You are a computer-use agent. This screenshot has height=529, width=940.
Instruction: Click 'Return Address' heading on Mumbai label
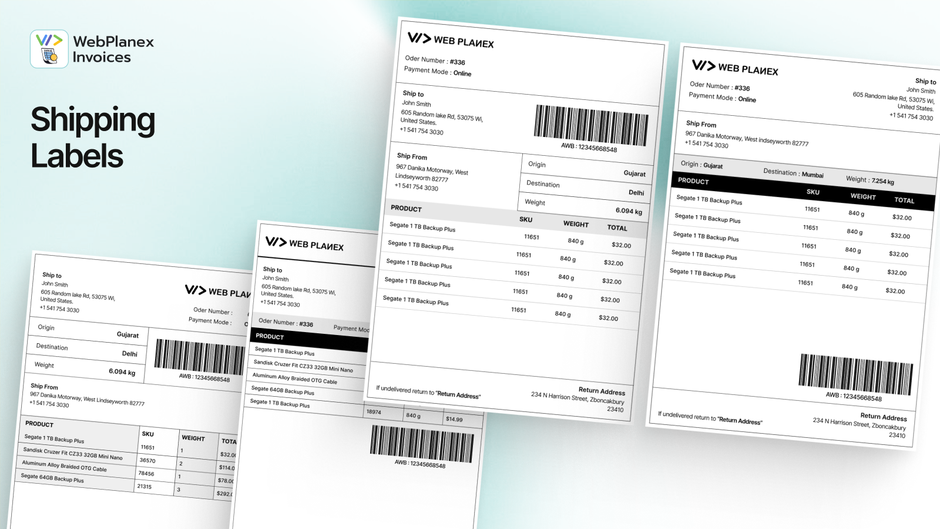[884, 417]
